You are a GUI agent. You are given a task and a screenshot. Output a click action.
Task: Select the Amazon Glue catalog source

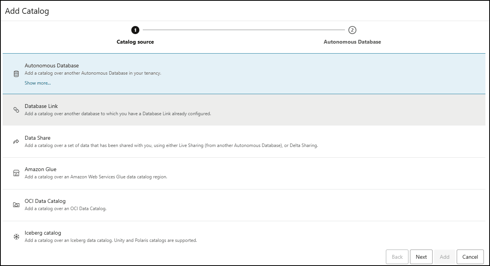115,173
